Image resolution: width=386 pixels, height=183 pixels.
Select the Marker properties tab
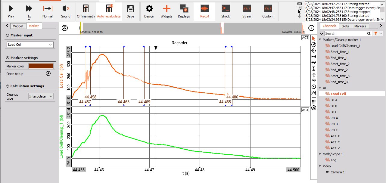pos(34,26)
